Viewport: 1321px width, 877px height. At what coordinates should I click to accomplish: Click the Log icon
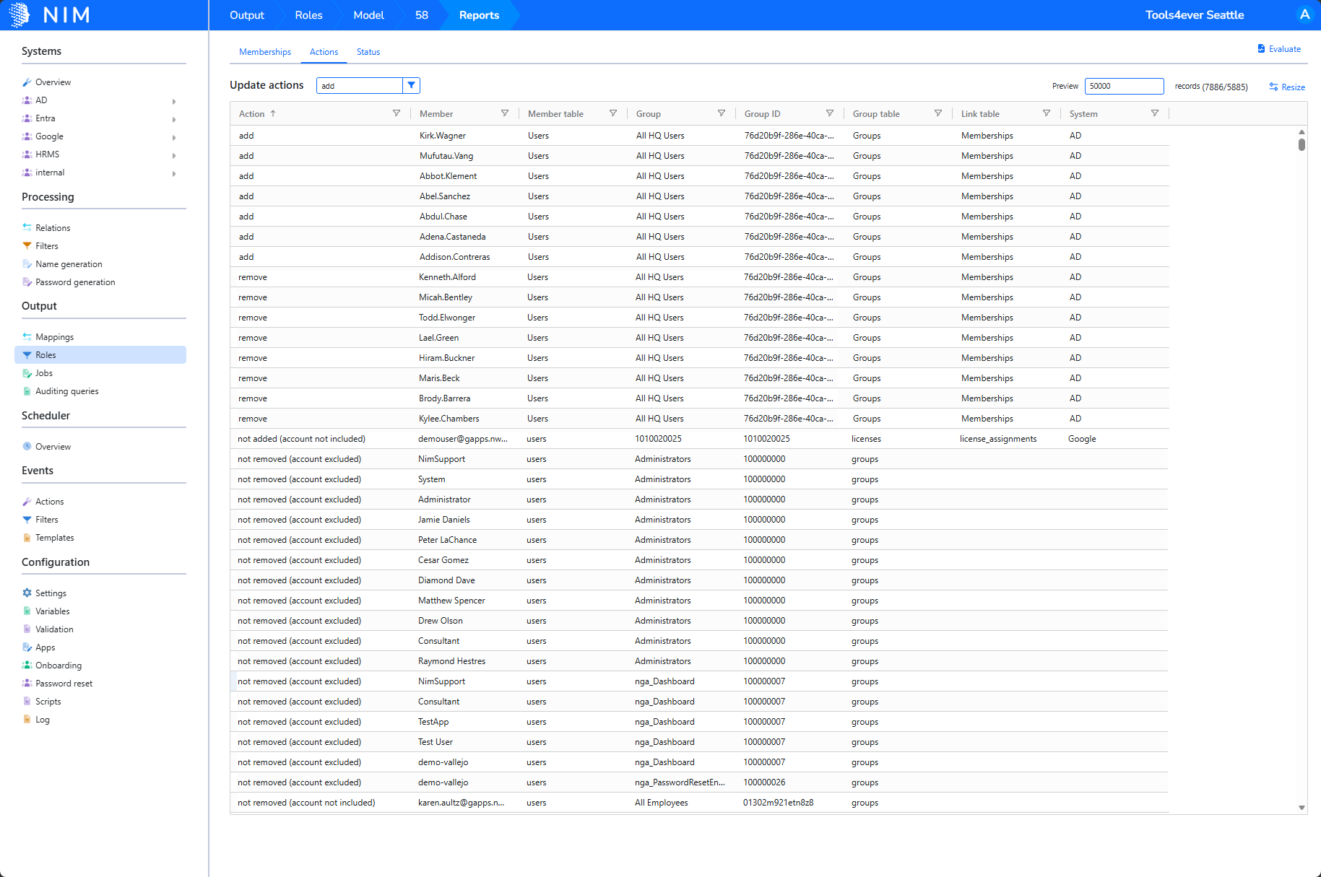[x=27, y=720]
